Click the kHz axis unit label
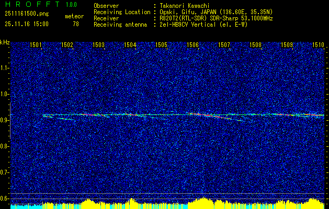The width and height of the screenshot is (329, 209). tap(5, 42)
